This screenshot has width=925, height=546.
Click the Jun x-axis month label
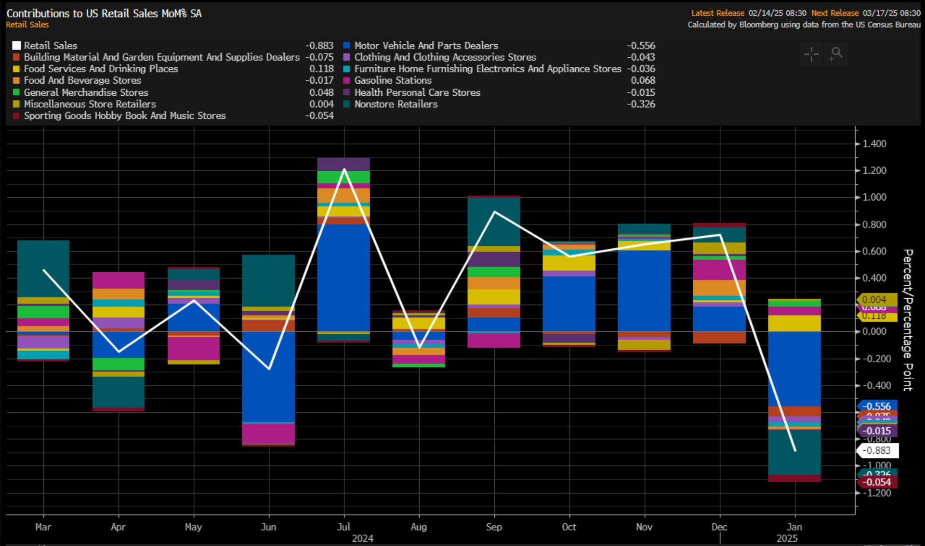point(268,527)
